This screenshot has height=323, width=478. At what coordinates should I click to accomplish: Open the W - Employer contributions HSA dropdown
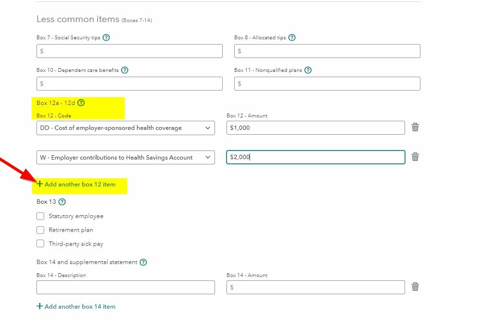126,157
